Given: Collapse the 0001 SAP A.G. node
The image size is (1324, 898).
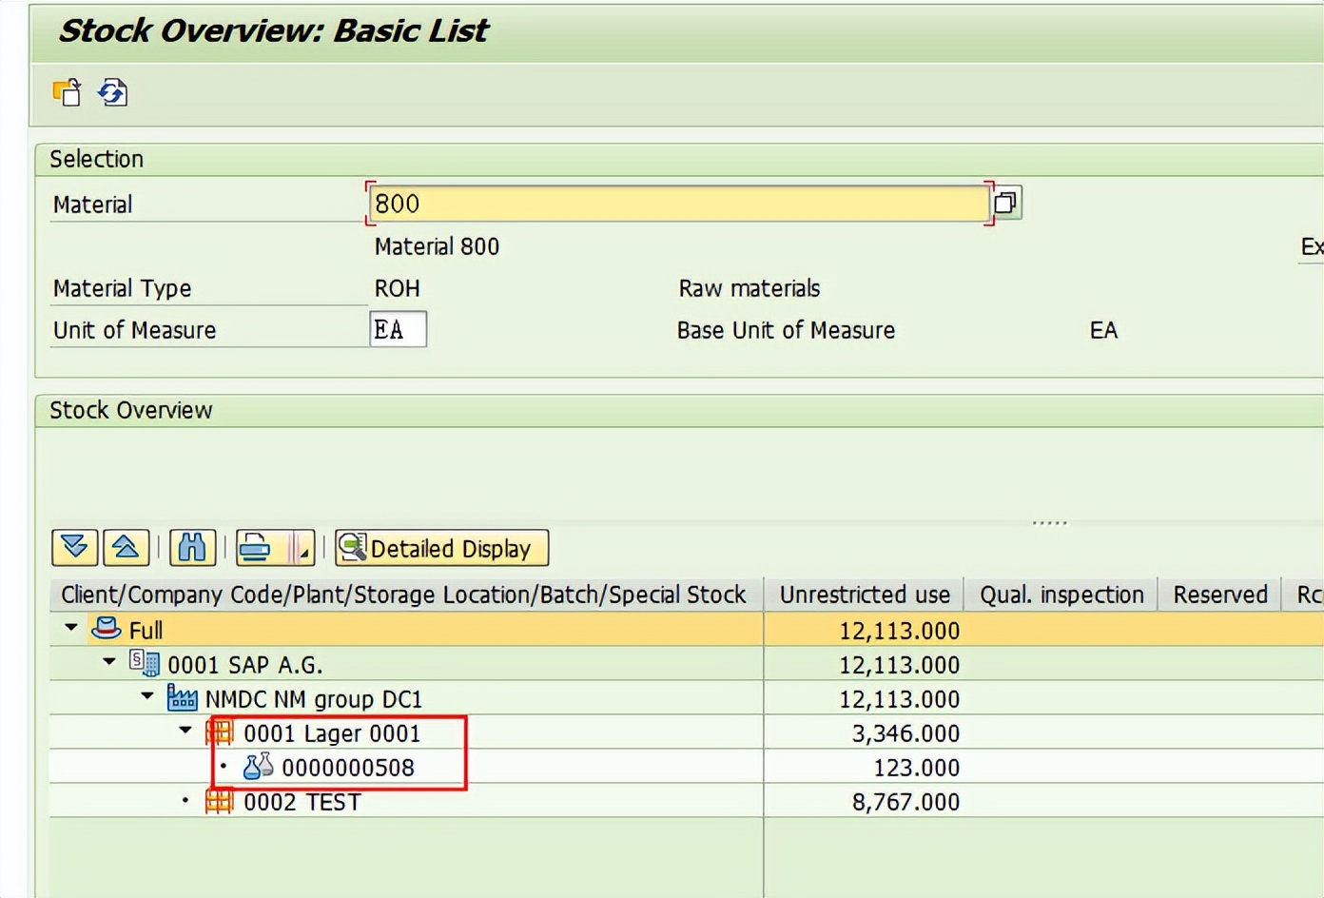Looking at the screenshot, I should pos(109,661).
